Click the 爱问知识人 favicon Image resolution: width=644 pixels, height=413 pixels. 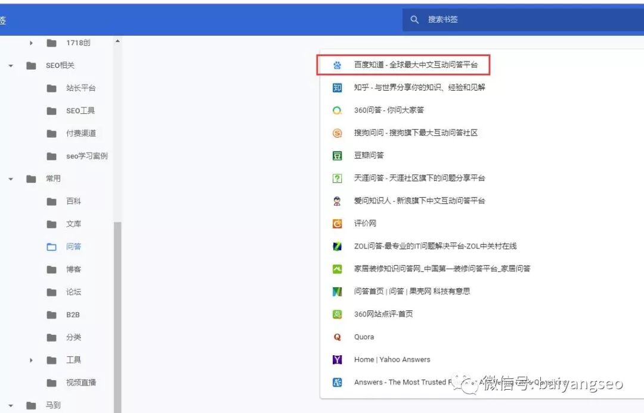(337, 201)
